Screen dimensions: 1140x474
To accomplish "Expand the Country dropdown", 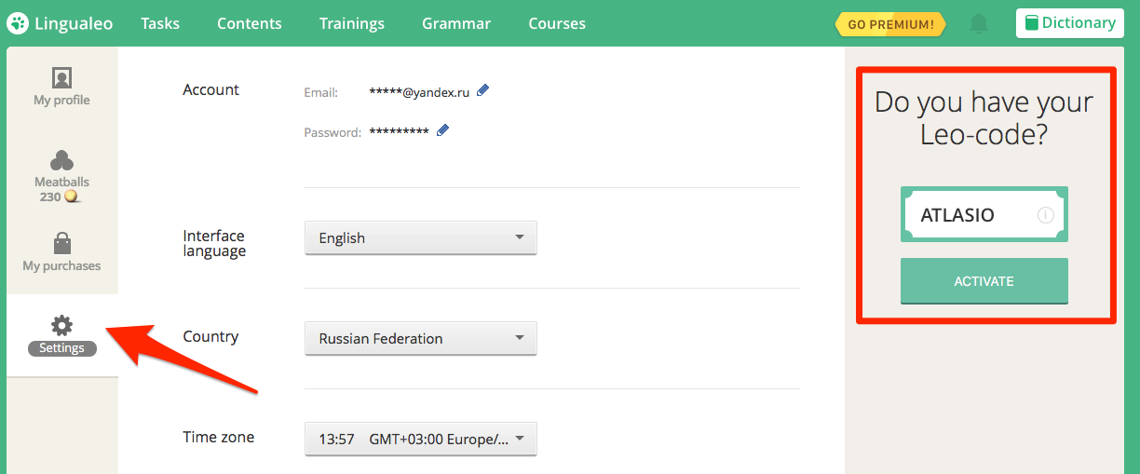I will (x=420, y=338).
